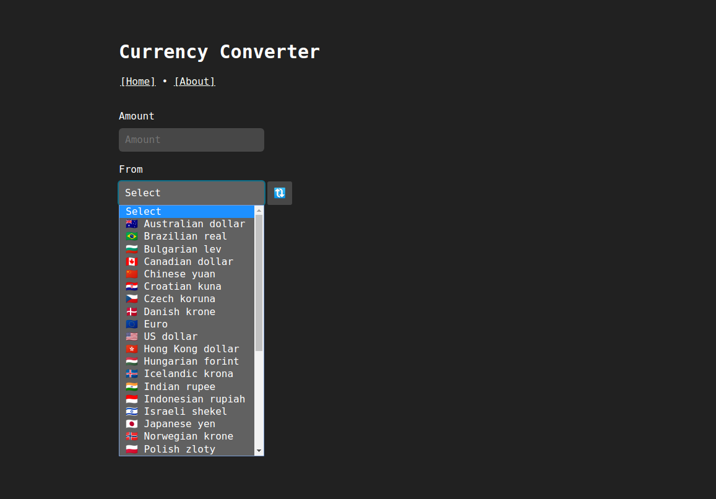
Task: Click the Brazilian real flag icon
Action: pos(132,236)
